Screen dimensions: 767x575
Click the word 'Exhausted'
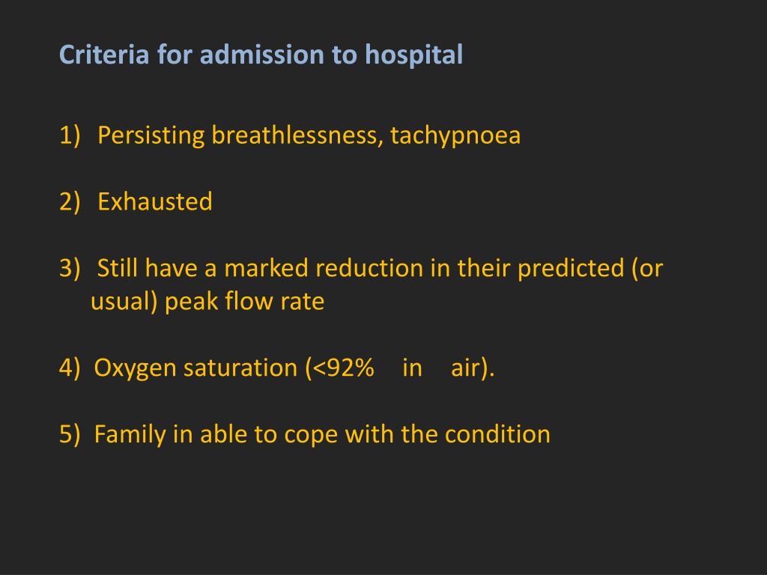click(155, 201)
